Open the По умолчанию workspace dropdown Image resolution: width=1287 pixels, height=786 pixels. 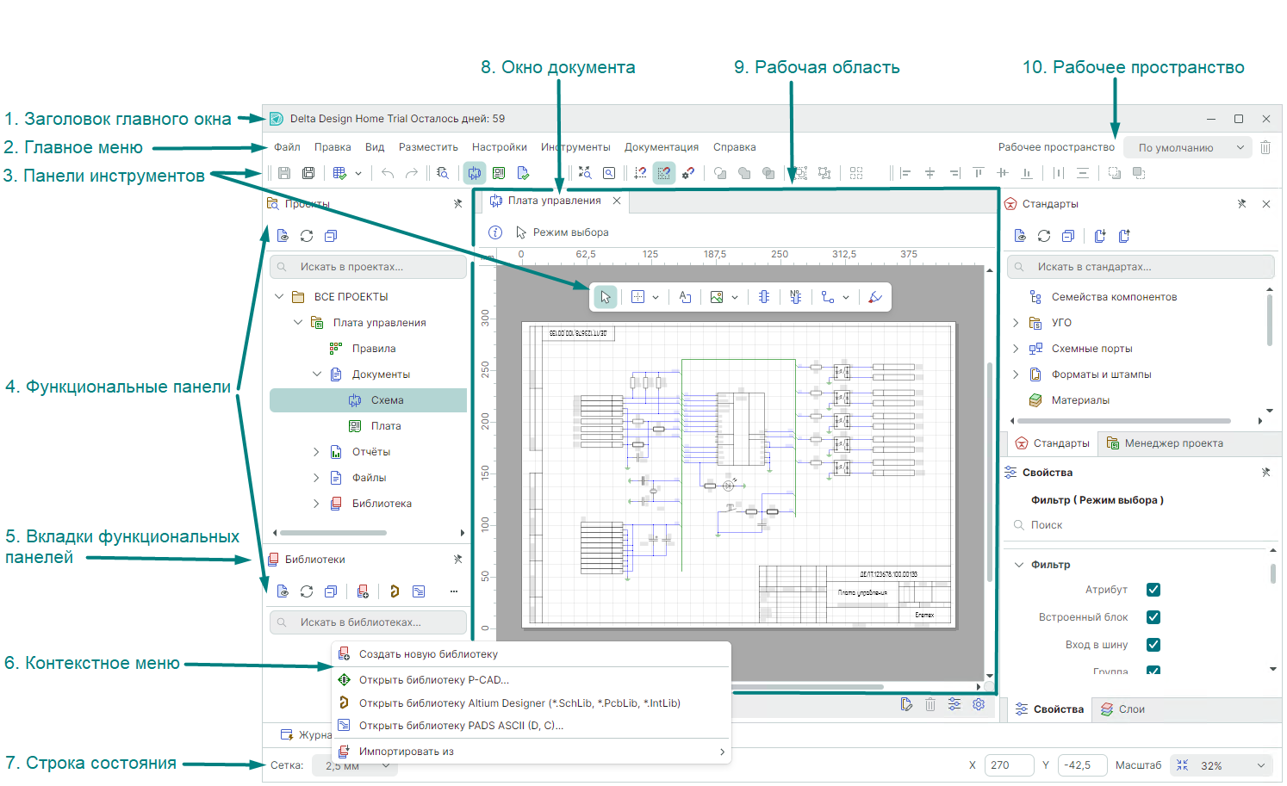(x=1187, y=147)
